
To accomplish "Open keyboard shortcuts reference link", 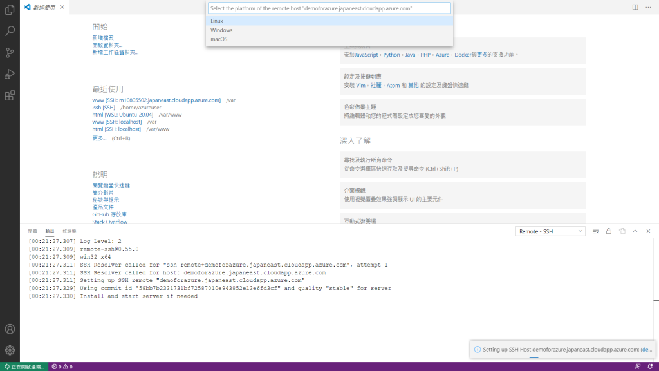I will pos(111,185).
